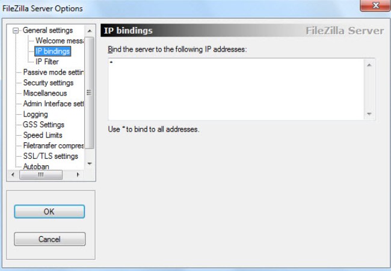The width and height of the screenshot is (391, 271).
Task: Select Welcome message in settings tree
Action: tap(60, 41)
